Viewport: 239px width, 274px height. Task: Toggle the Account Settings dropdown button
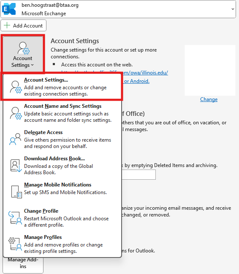tap(23, 54)
